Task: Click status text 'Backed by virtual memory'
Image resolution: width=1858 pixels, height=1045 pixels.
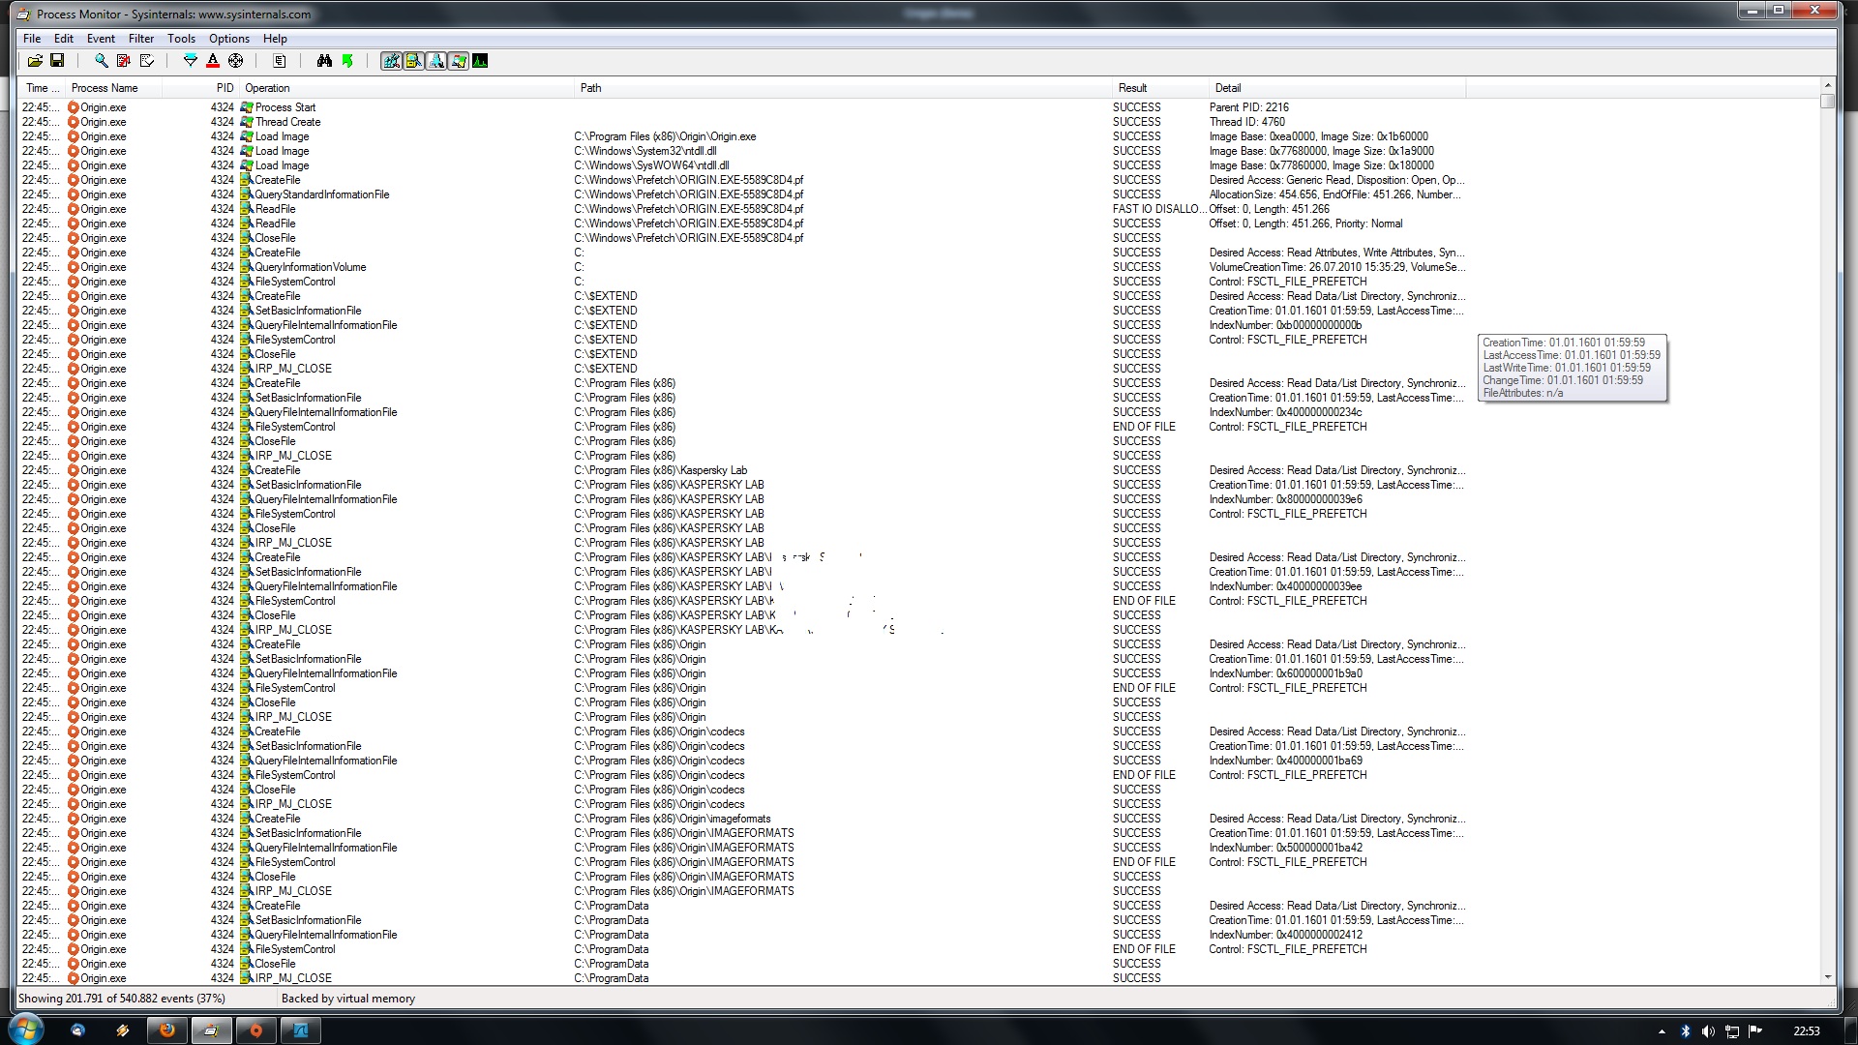Action: tap(348, 999)
